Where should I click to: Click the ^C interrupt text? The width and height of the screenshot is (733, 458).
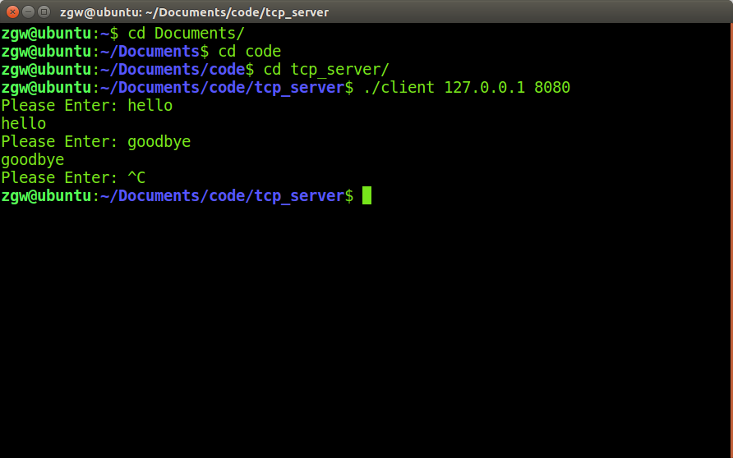[136, 178]
